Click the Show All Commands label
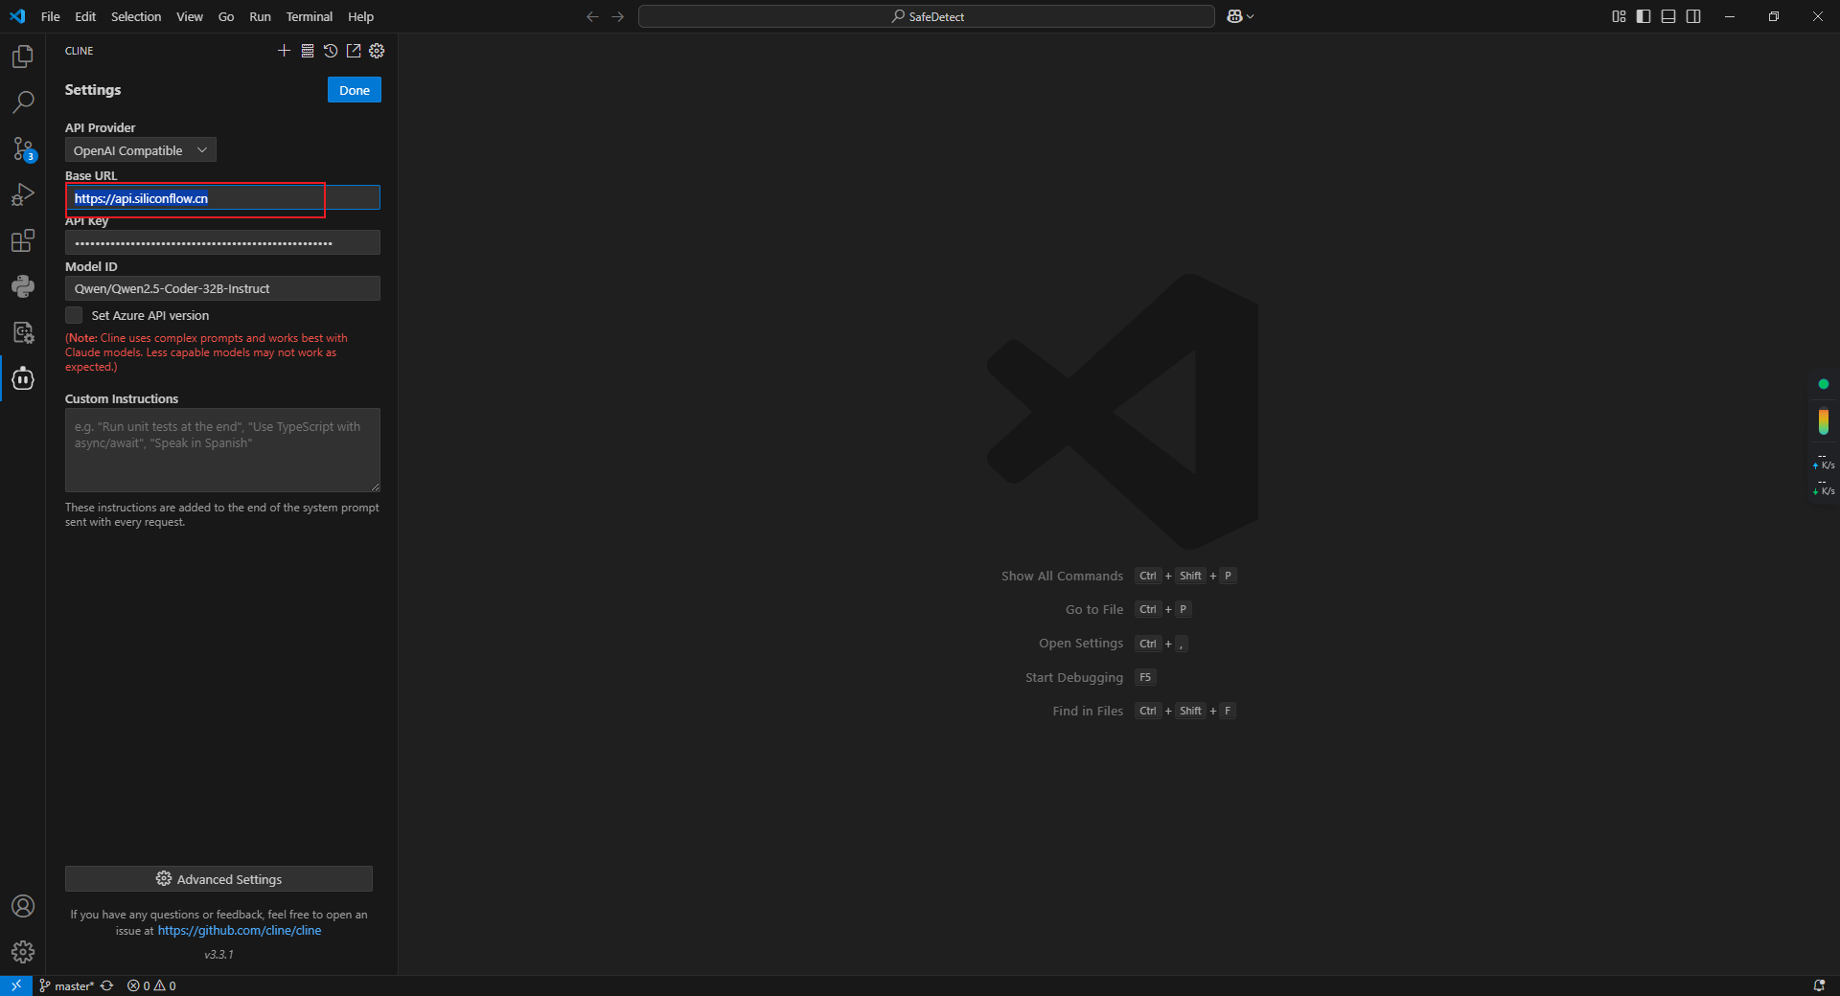 tap(1062, 576)
